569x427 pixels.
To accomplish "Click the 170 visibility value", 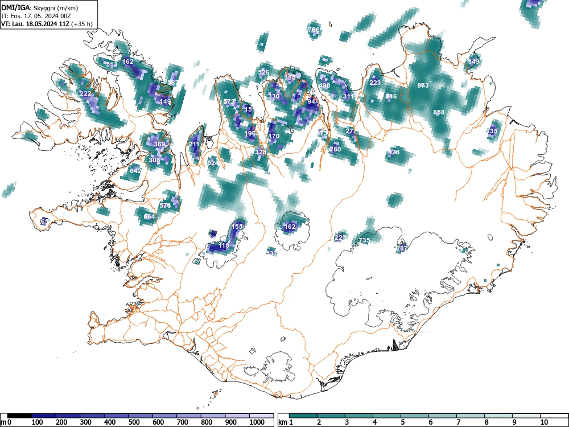I will click(x=274, y=136).
